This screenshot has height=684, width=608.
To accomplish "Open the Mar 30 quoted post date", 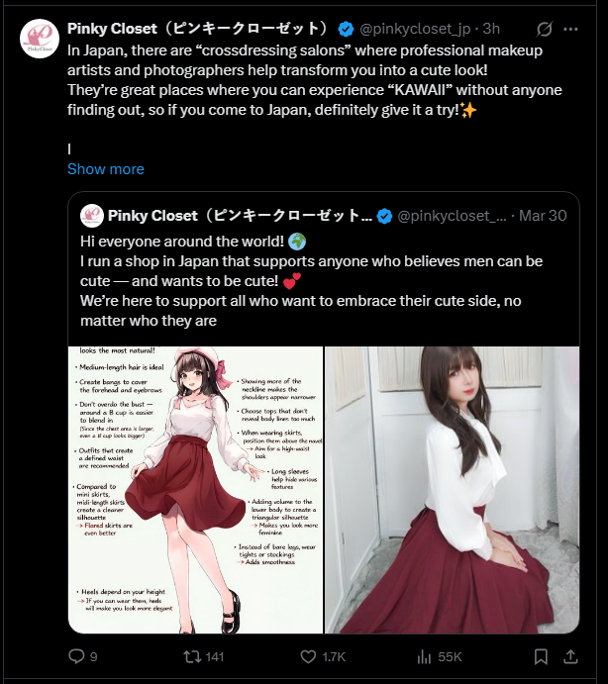I will tap(543, 216).
